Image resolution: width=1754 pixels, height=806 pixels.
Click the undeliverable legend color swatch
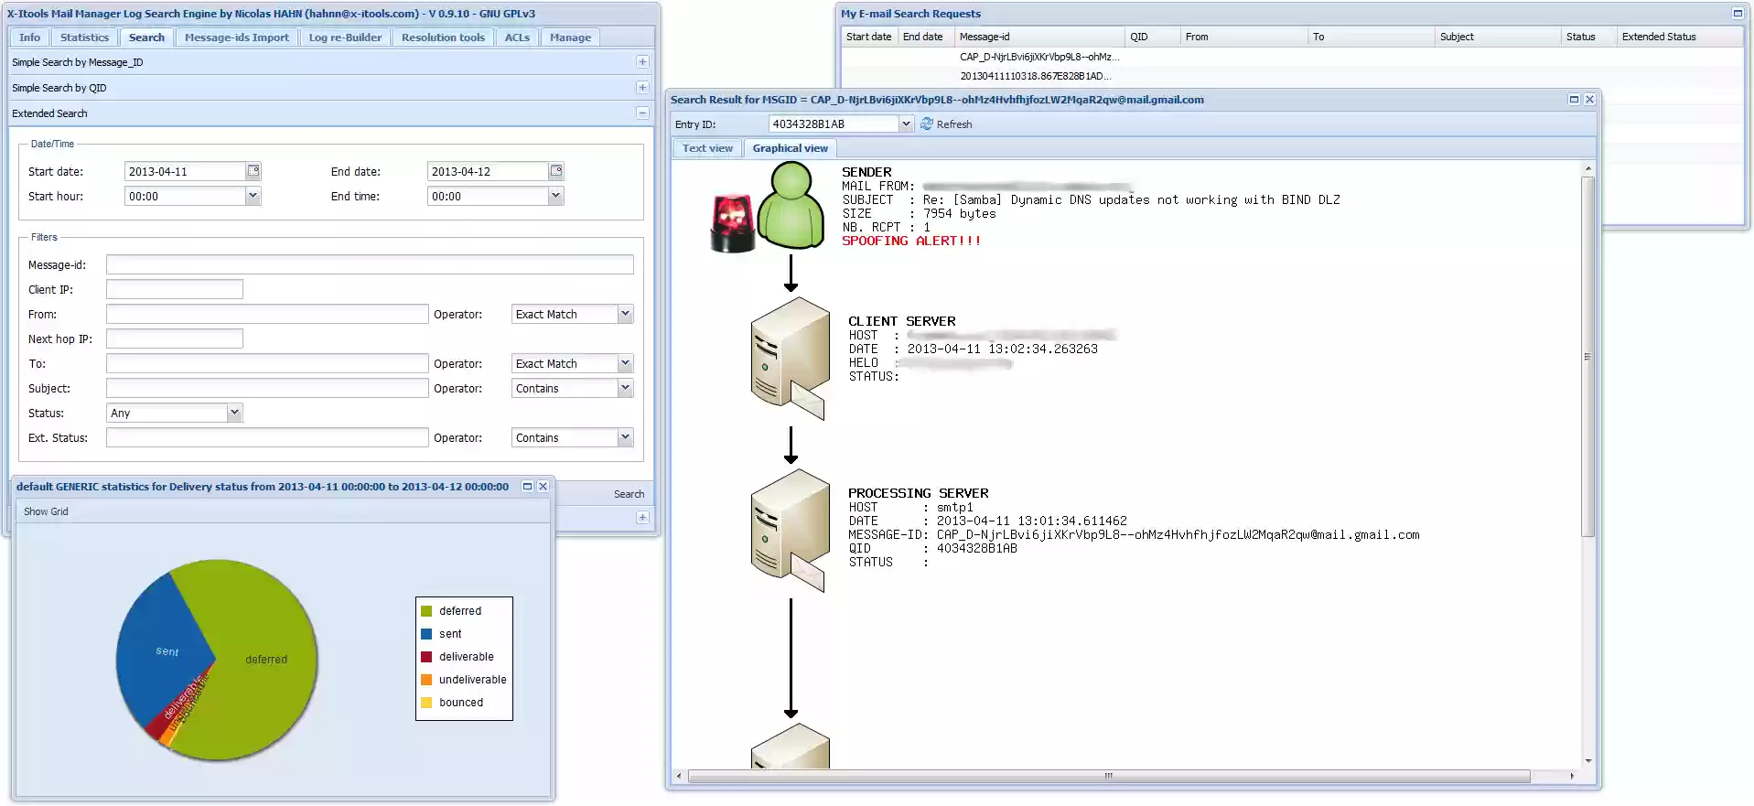426,680
